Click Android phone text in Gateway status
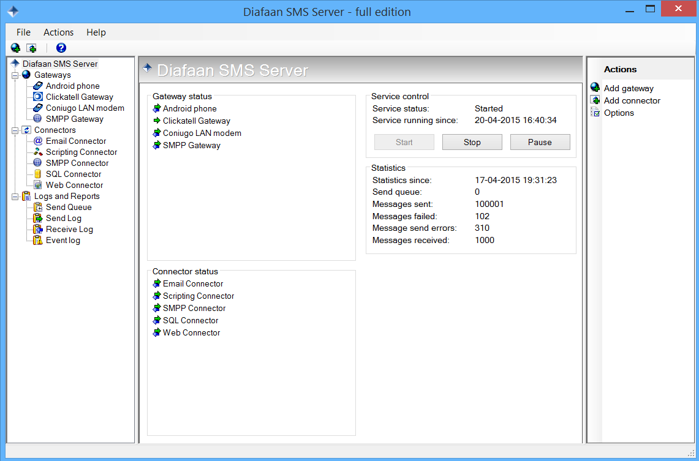This screenshot has height=461, width=699. click(x=189, y=109)
